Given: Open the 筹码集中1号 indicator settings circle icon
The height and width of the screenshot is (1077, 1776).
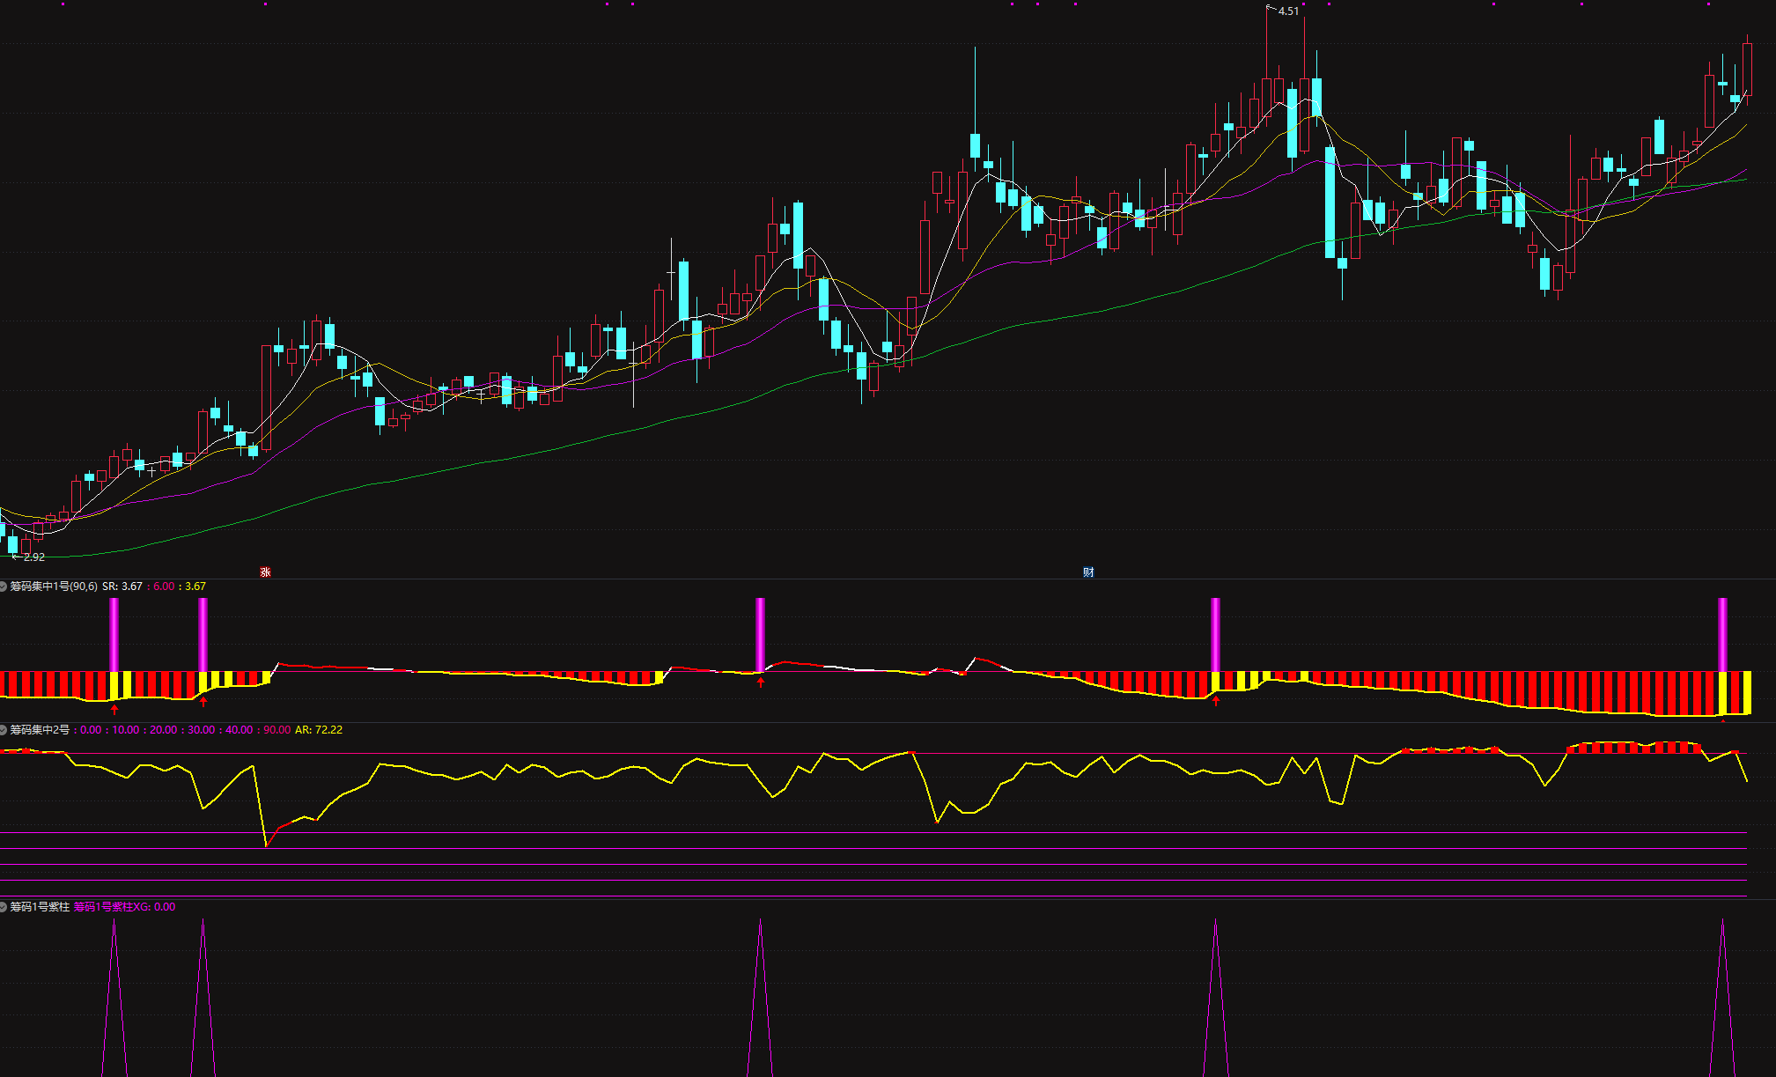Looking at the screenshot, I should [4, 586].
